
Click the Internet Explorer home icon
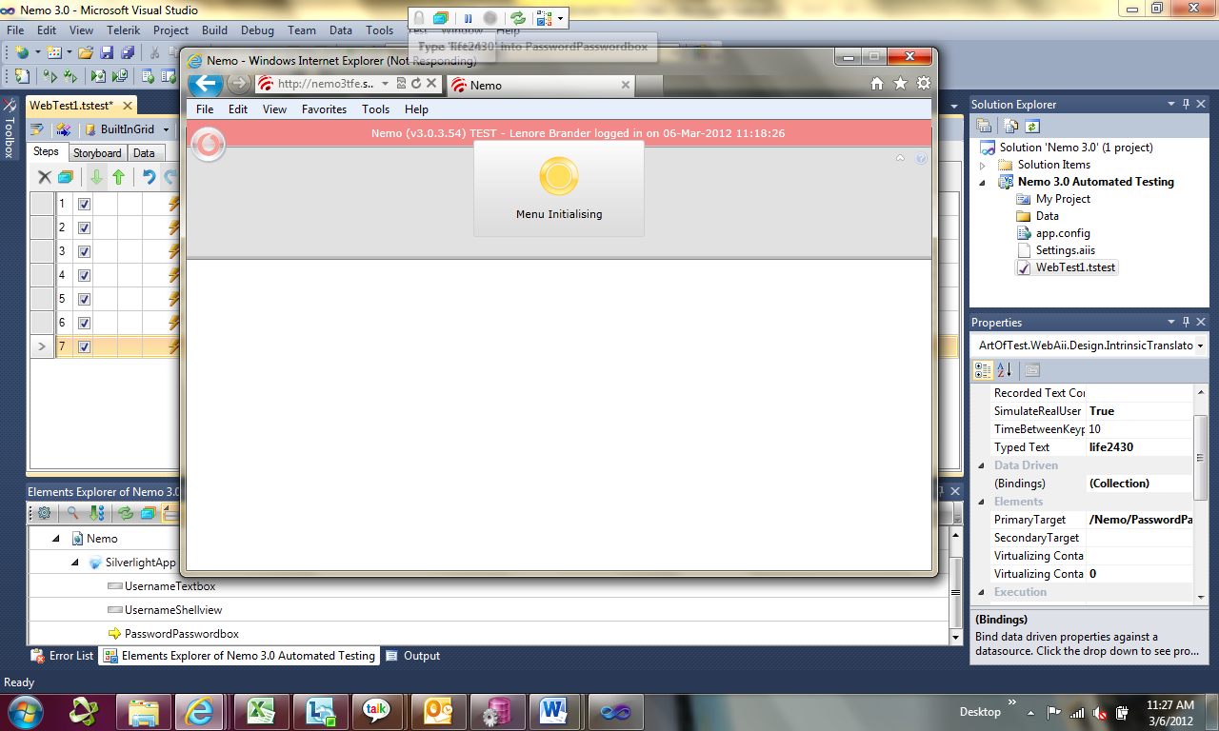(x=878, y=84)
